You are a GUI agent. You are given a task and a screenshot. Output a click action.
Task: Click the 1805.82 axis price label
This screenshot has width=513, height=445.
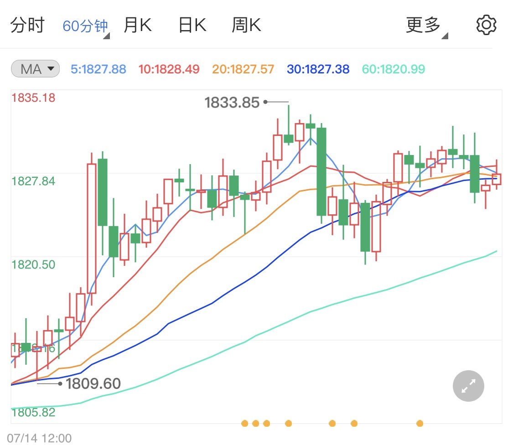coord(33,412)
